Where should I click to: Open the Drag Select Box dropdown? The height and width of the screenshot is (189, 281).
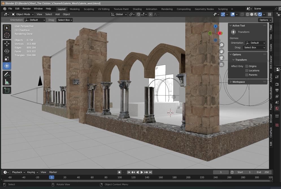tap(65, 20)
